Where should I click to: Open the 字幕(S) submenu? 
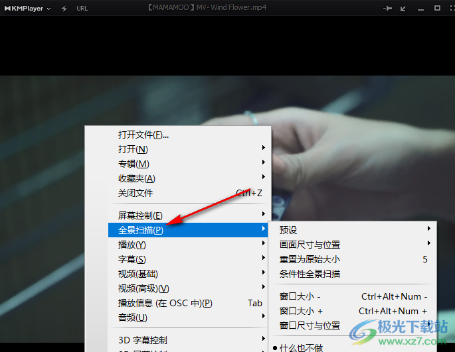point(188,259)
